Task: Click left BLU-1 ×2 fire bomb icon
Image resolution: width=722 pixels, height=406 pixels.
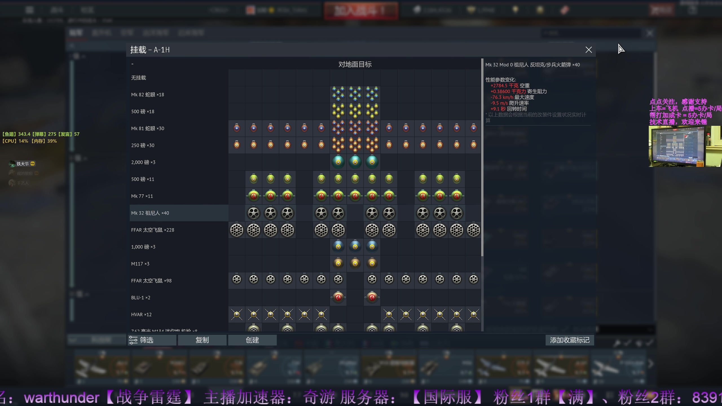Action: coord(338,297)
